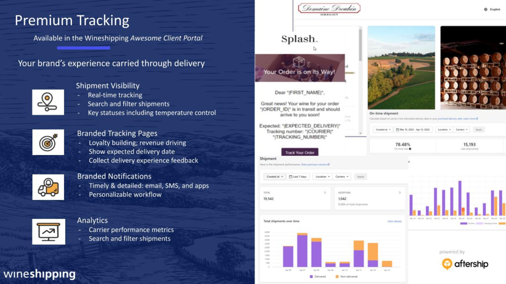Click the Delivered purple legend swatch
This screenshot has height=284, width=506.
coord(311,276)
